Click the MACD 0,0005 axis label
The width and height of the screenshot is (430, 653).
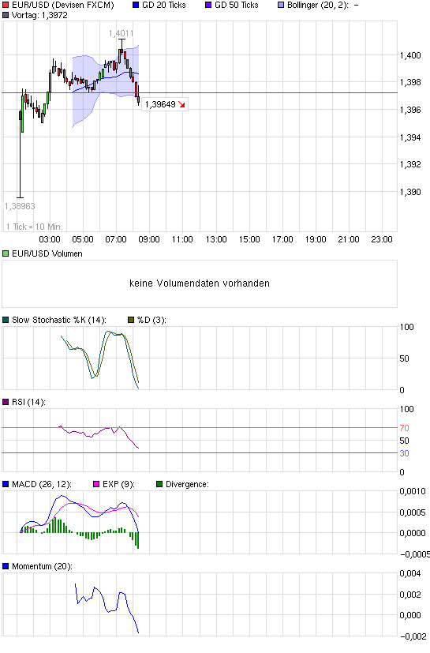click(x=413, y=512)
